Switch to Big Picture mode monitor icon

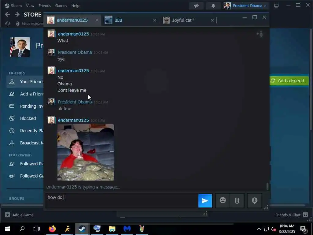tap(276, 6)
